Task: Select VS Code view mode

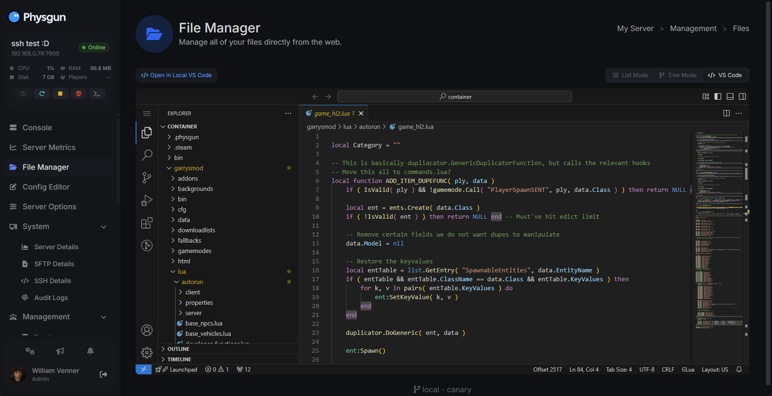Action: point(725,75)
